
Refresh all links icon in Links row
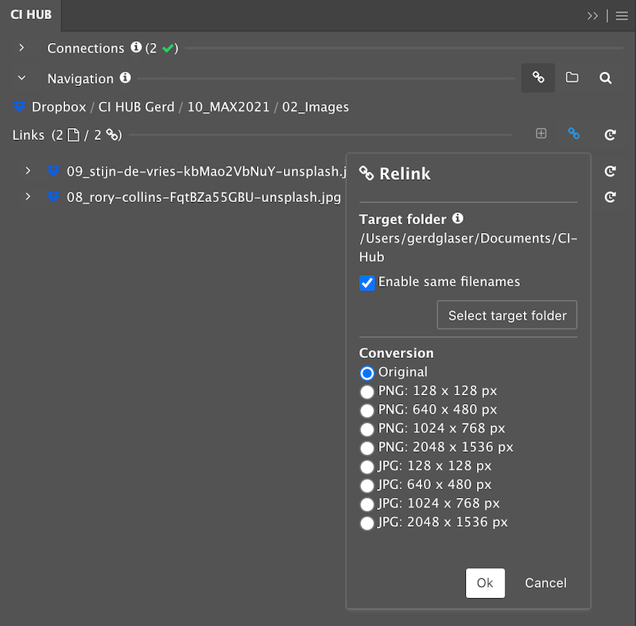(x=610, y=134)
